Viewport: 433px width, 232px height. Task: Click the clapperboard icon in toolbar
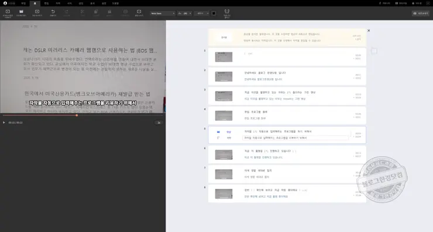21,12
